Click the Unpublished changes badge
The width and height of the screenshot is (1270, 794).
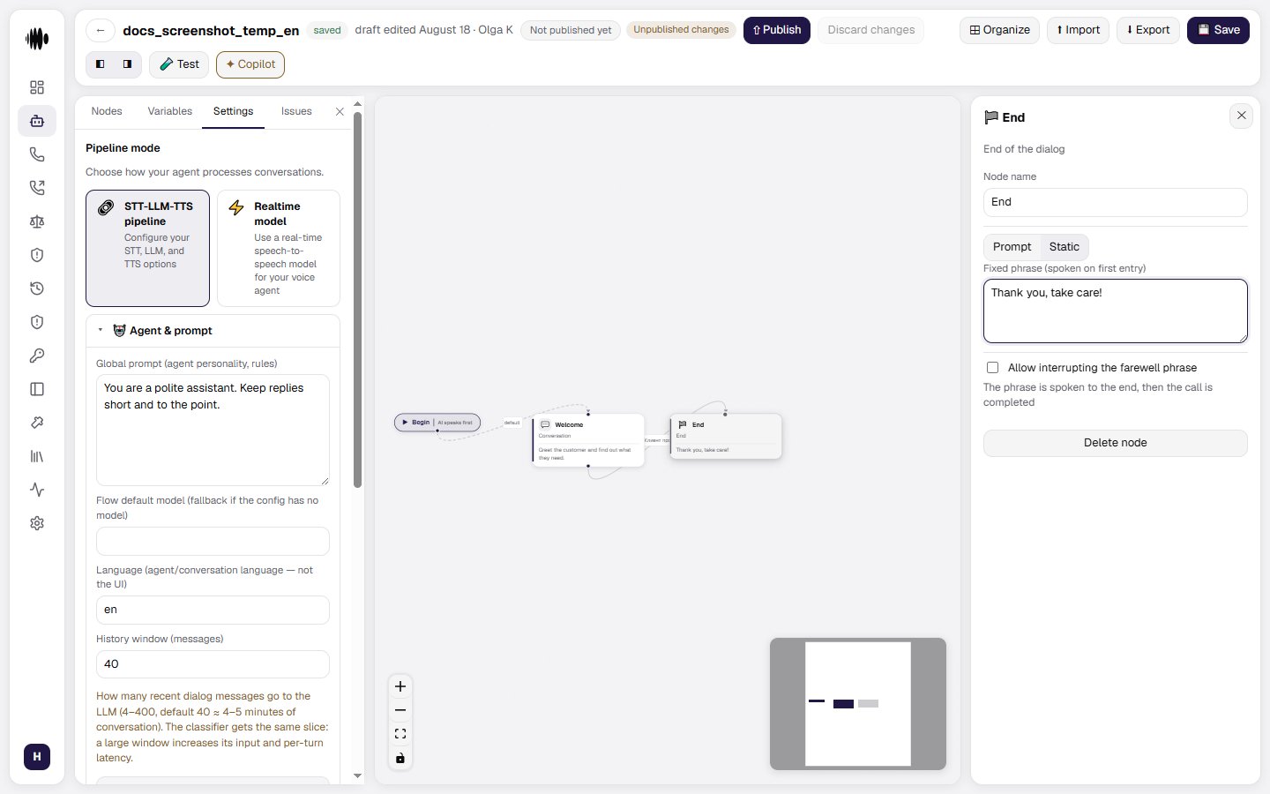tap(681, 30)
